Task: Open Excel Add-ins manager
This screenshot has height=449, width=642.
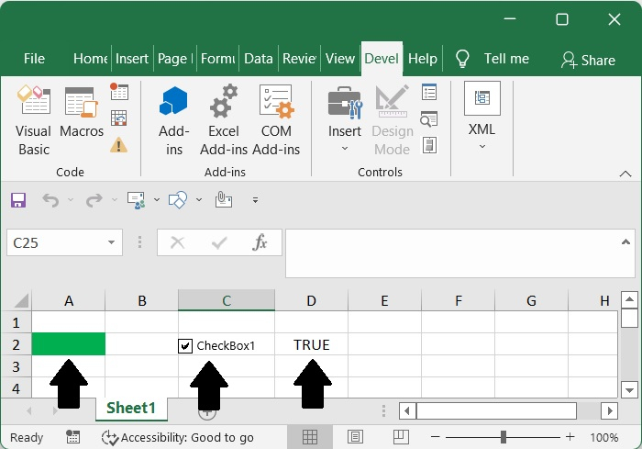Action: 224,120
